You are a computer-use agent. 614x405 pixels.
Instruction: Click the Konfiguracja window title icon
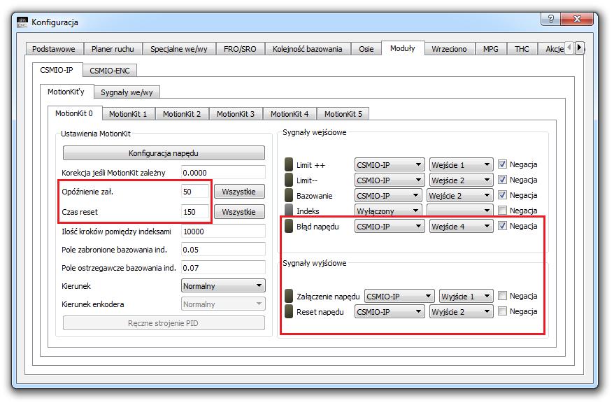(22, 22)
